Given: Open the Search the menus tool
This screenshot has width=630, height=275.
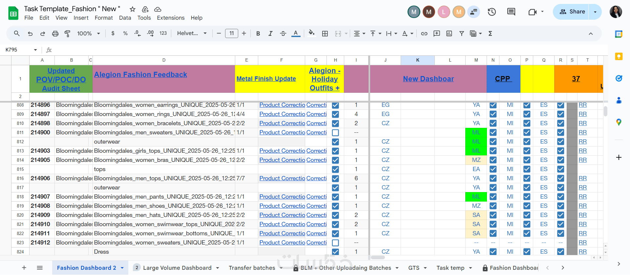Looking at the screenshot, I should pyautogui.click(x=17, y=33).
